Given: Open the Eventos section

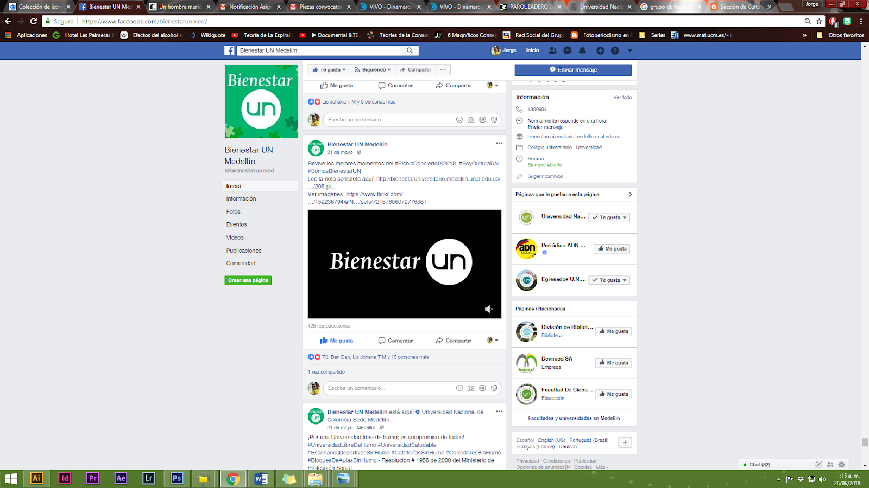Looking at the screenshot, I should click(237, 224).
